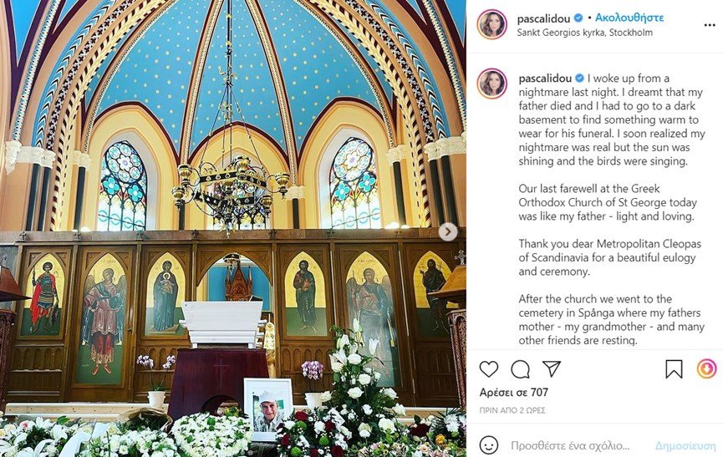Open the three-dots more options menu
The height and width of the screenshot is (457, 723).
coord(710,25)
